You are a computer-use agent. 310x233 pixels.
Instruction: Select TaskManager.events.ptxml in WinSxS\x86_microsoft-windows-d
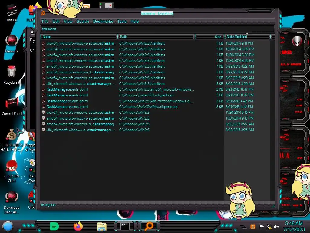[x=67, y=101]
